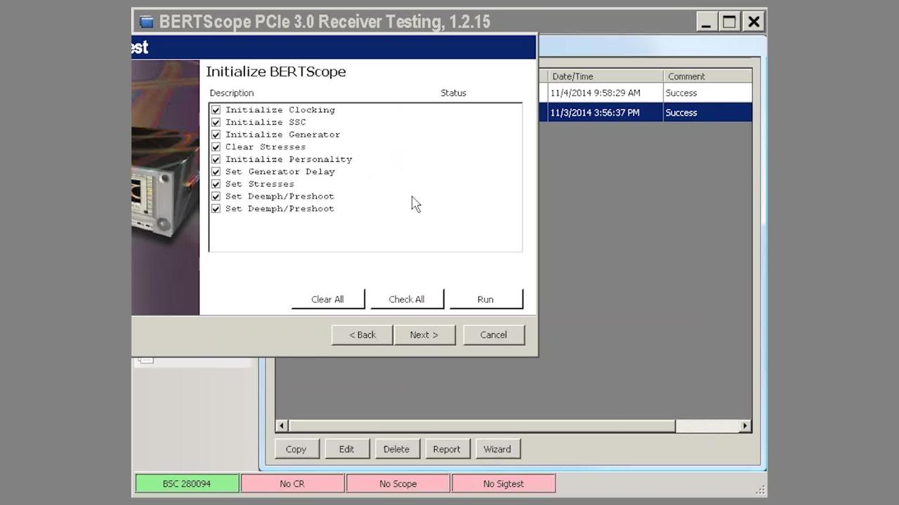The width and height of the screenshot is (899, 505).
Task: Uncheck the Initialize Clocking checkbox
Action: (x=216, y=110)
